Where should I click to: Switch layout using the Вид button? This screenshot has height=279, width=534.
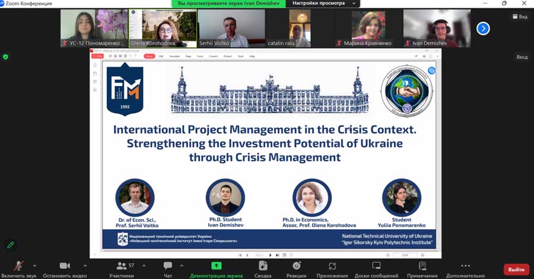(519, 17)
